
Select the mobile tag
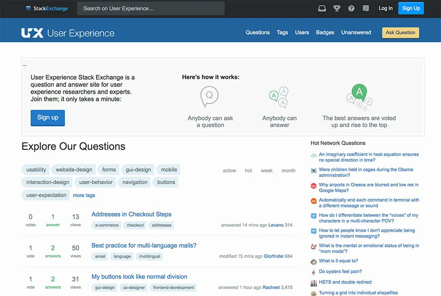click(x=169, y=170)
